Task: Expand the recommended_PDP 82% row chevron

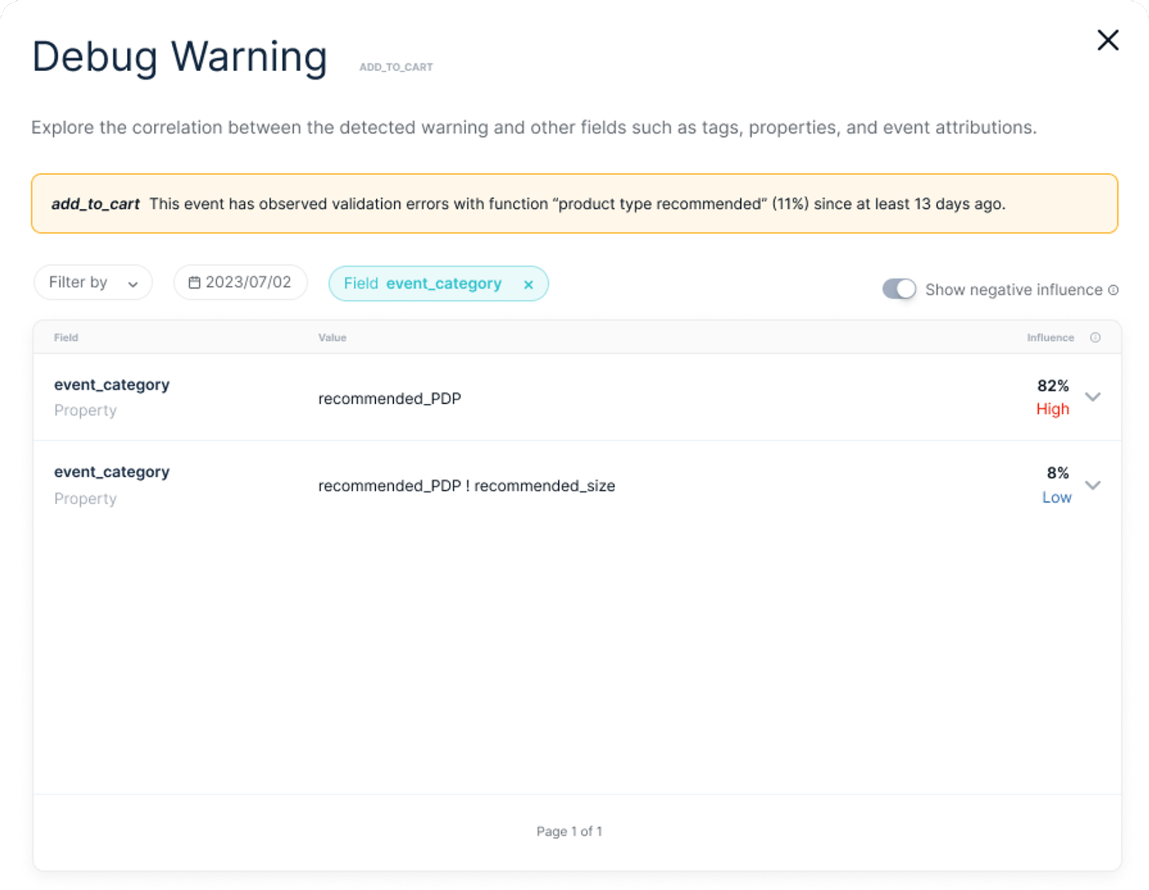Action: coord(1093,397)
